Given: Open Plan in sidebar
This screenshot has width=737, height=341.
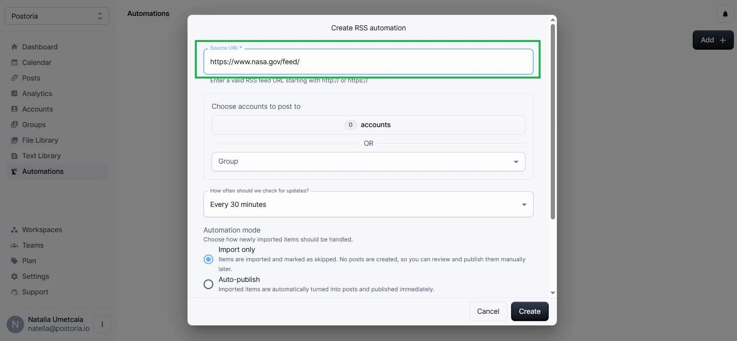Looking at the screenshot, I should 57,261.
